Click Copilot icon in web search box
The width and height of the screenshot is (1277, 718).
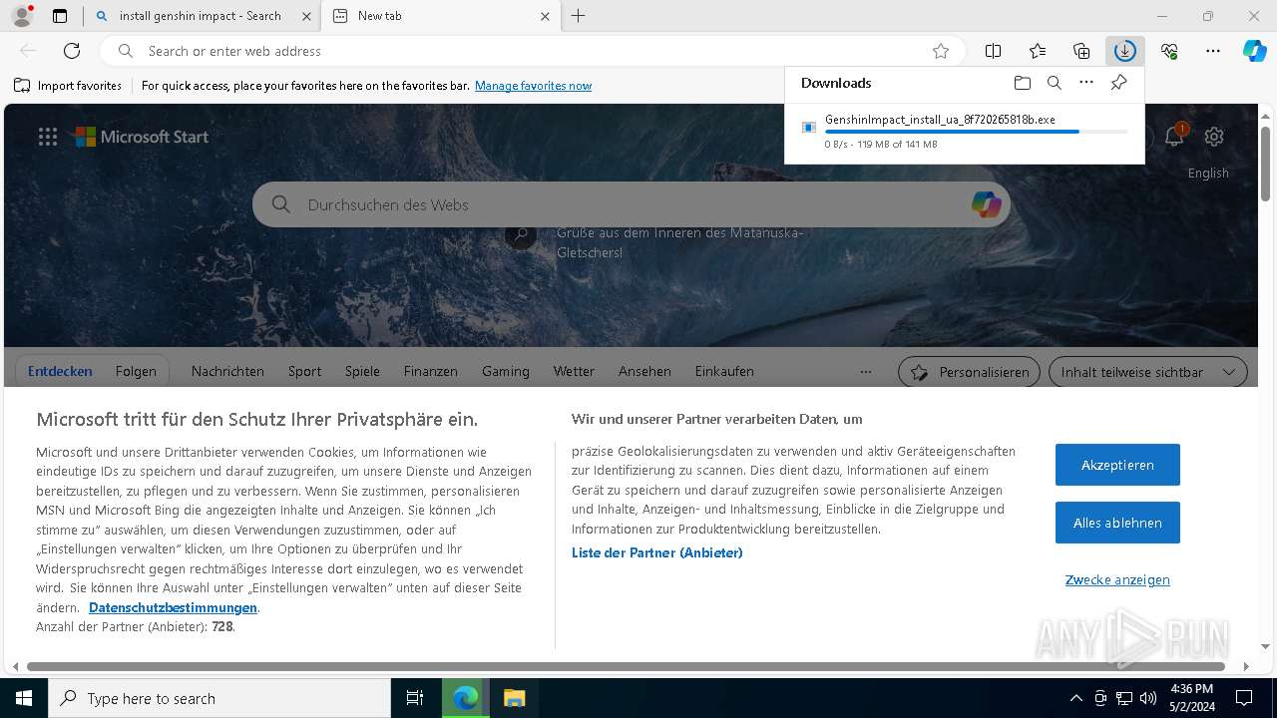coord(986,204)
